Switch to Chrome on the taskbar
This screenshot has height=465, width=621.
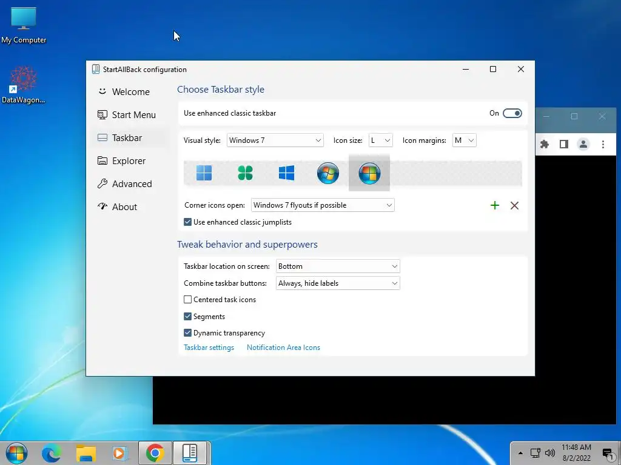155,453
